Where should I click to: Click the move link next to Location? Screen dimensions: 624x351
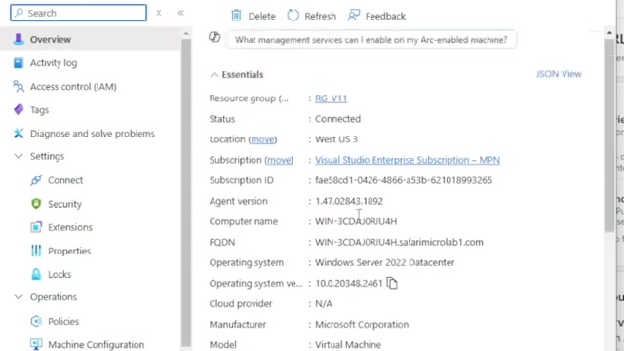[x=262, y=139]
